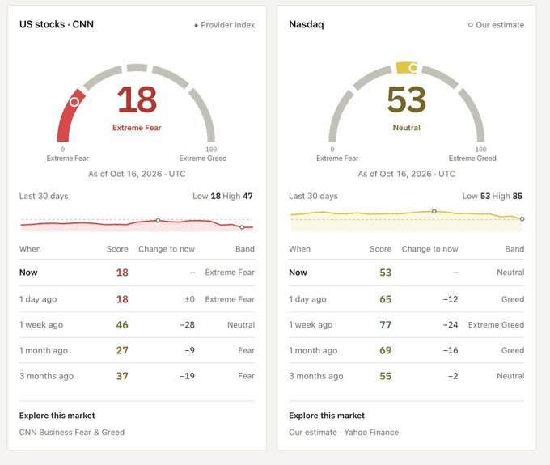
Task: Click the US stocks · CNN card title
Action: [57, 24]
